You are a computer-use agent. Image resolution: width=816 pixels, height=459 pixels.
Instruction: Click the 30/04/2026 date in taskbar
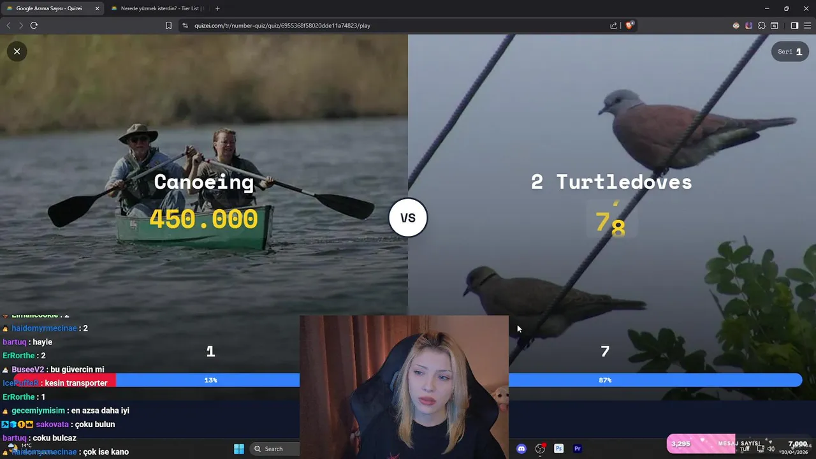(x=794, y=452)
